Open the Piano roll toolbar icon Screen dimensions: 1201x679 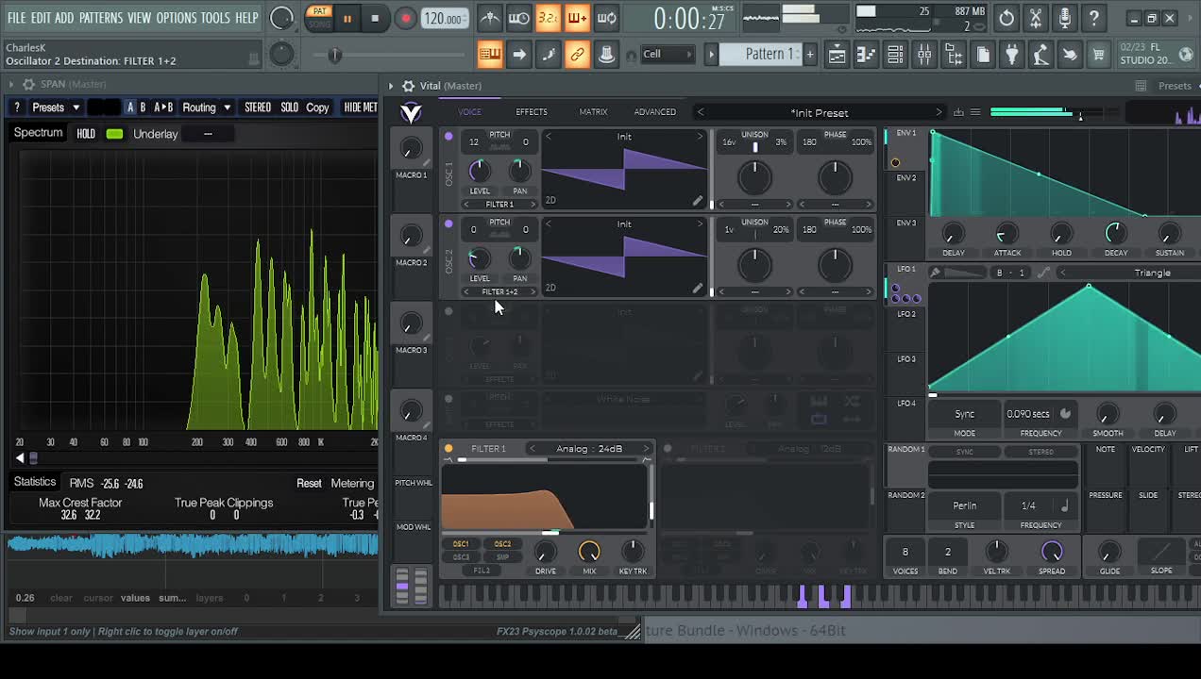click(x=866, y=55)
